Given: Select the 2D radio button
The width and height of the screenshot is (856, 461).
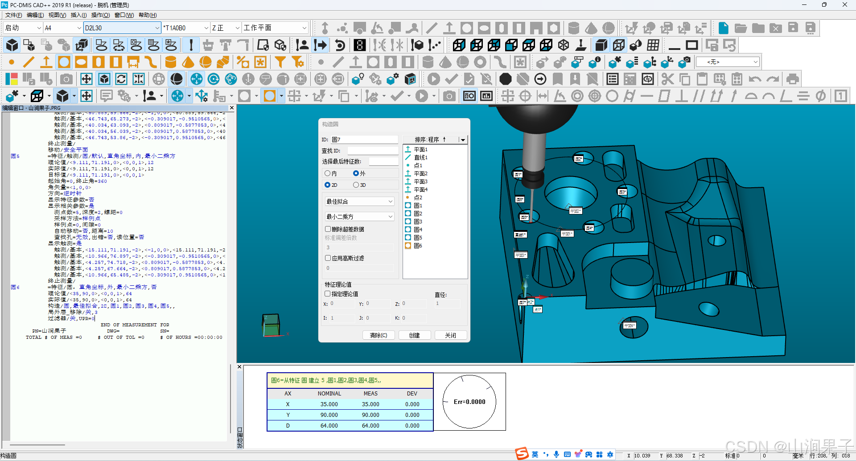Looking at the screenshot, I should 328,185.
